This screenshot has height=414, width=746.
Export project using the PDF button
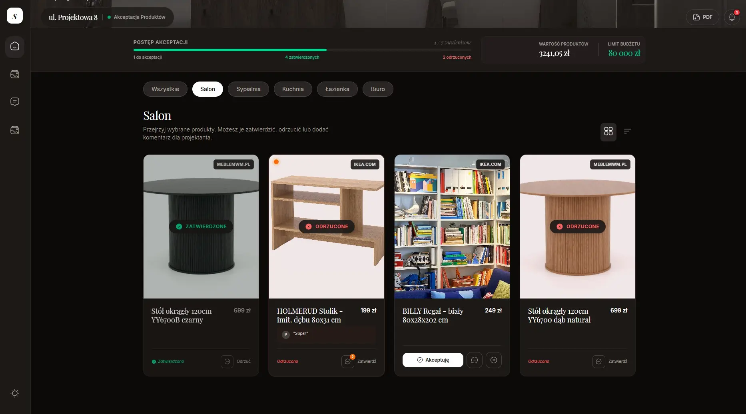(702, 17)
